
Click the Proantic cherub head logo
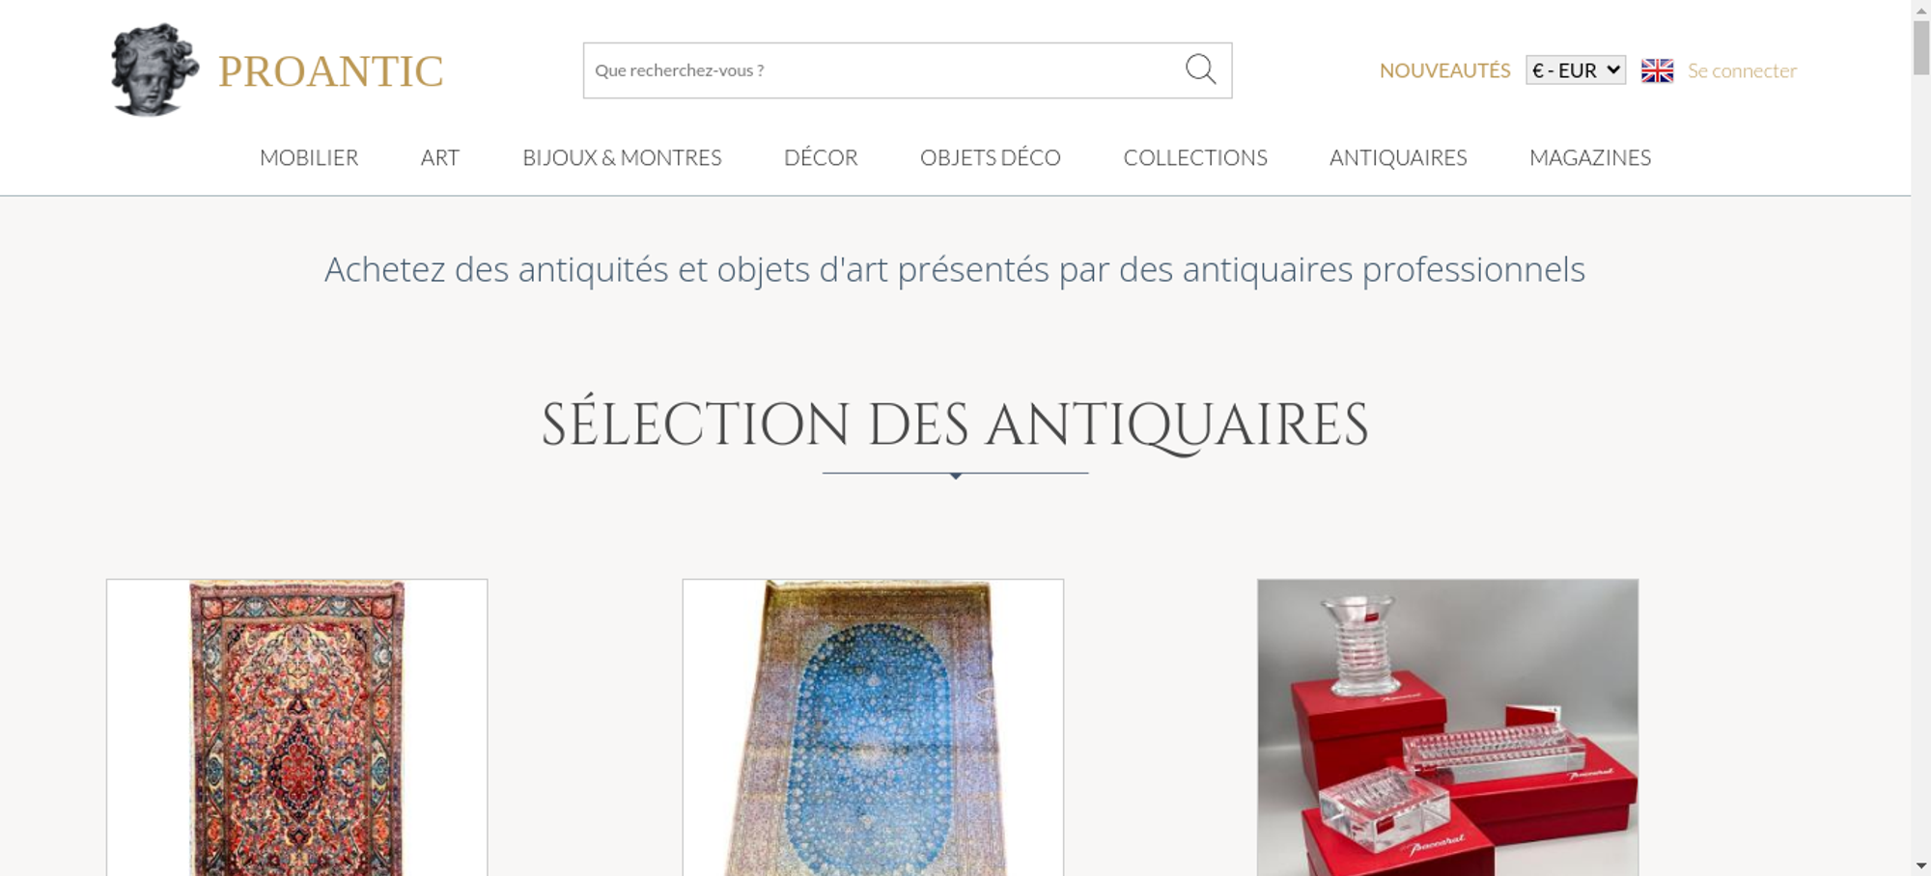pyautogui.click(x=154, y=69)
